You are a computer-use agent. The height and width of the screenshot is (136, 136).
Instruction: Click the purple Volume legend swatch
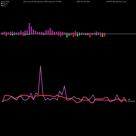tap(2, 3)
